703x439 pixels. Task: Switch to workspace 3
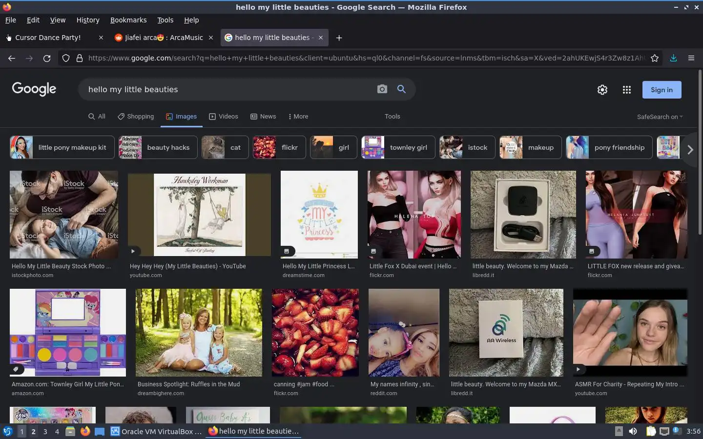pyautogui.click(x=45, y=431)
